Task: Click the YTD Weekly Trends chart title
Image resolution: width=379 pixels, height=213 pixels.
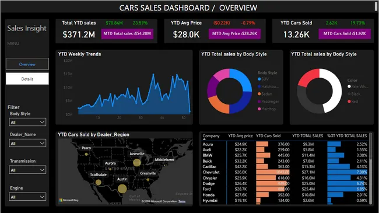Action: click(79, 54)
